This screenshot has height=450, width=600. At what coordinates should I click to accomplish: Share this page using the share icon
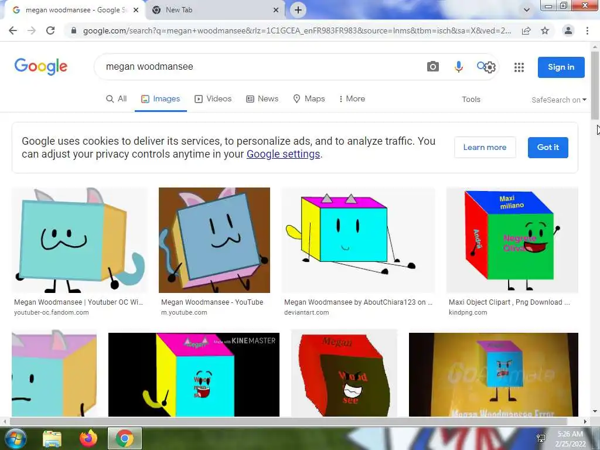coord(526,30)
